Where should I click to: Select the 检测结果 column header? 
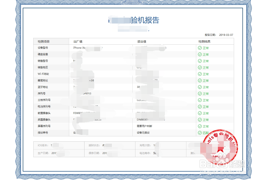(x=204, y=41)
